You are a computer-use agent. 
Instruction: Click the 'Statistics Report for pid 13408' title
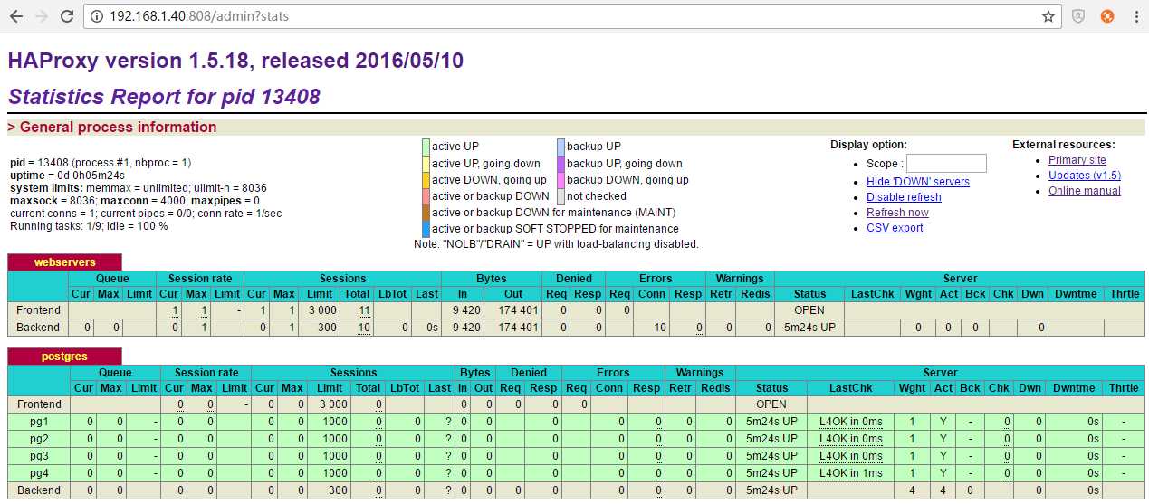tap(163, 96)
